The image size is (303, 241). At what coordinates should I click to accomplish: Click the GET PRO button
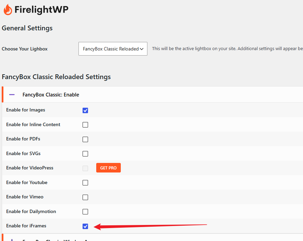109,168
